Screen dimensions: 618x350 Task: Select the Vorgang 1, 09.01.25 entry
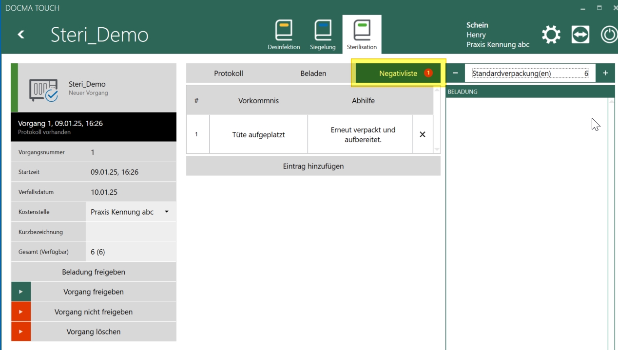pyautogui.click(x=94, y=127)
